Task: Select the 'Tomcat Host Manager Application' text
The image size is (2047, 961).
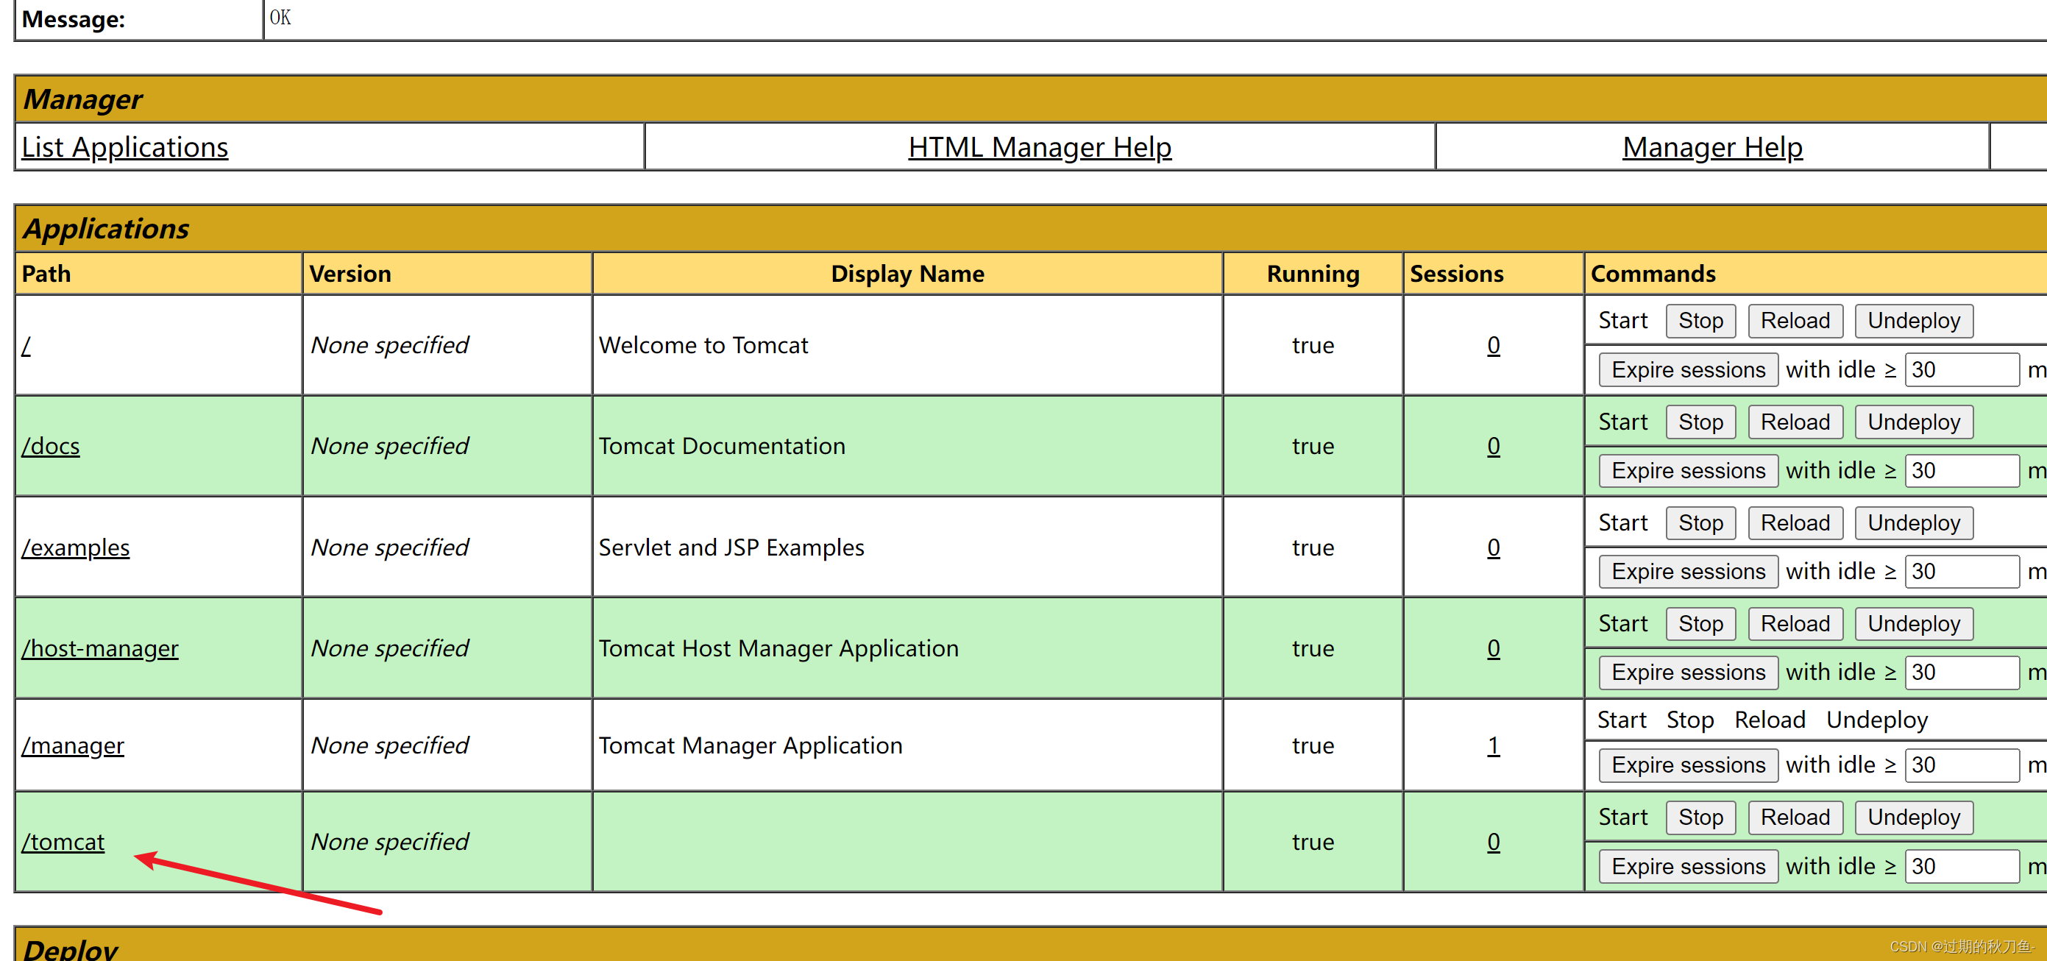Action: coord(778,648)
